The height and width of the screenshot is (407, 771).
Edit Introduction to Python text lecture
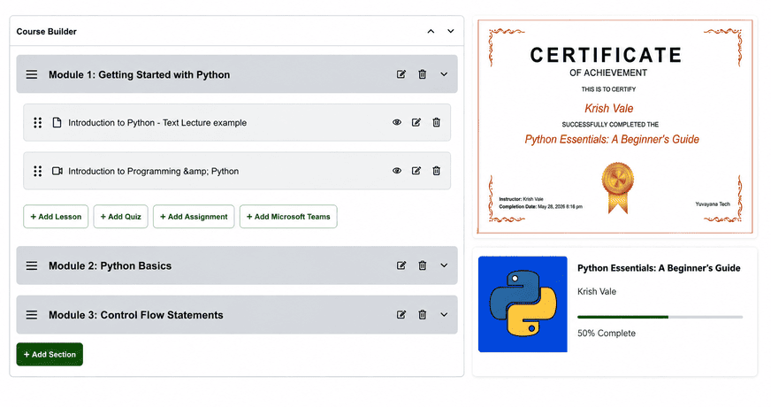416,123
